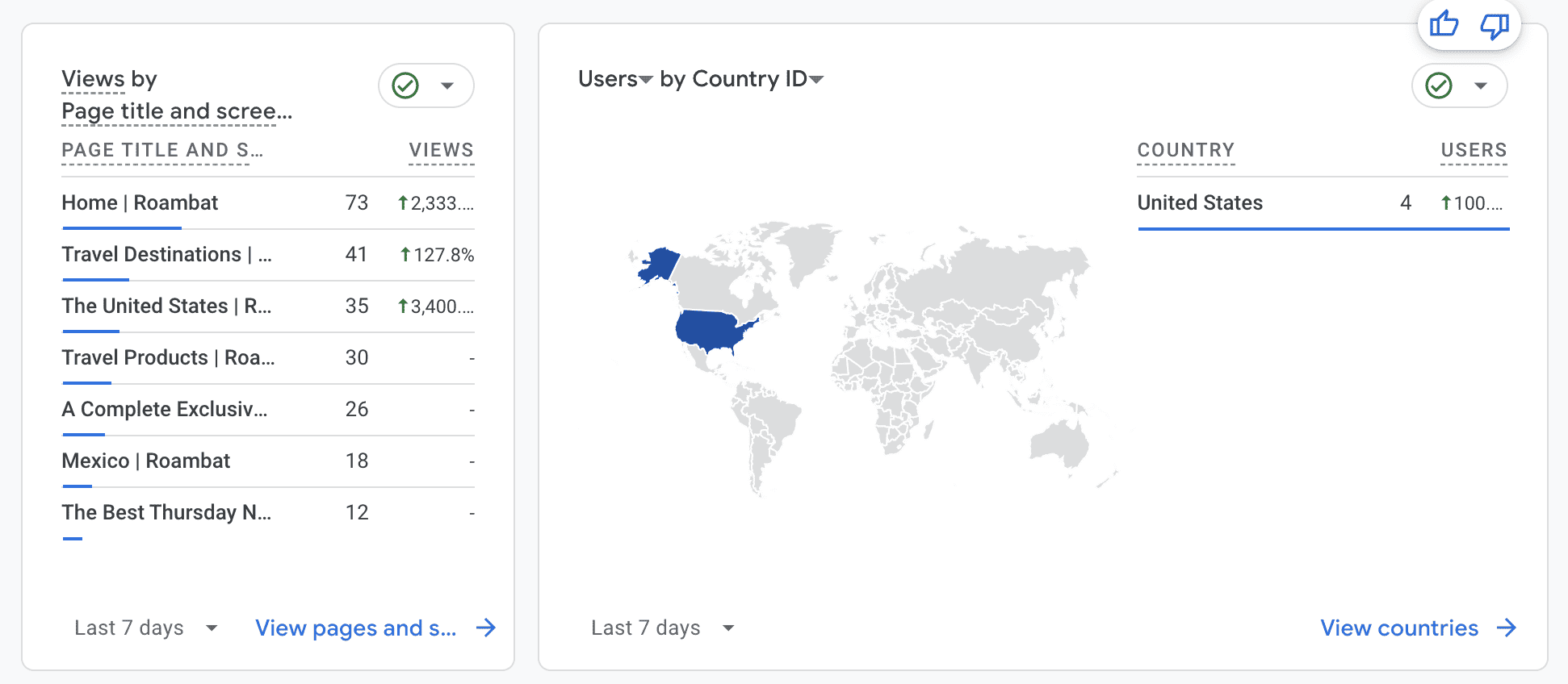Click arrow icon beside View pages and screens
This screenshot has width=1568, height=684.
[486, 628]
